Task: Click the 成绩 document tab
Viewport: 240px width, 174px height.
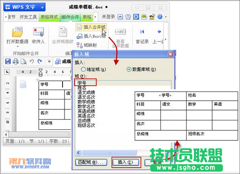Action: tap(63, 62)
